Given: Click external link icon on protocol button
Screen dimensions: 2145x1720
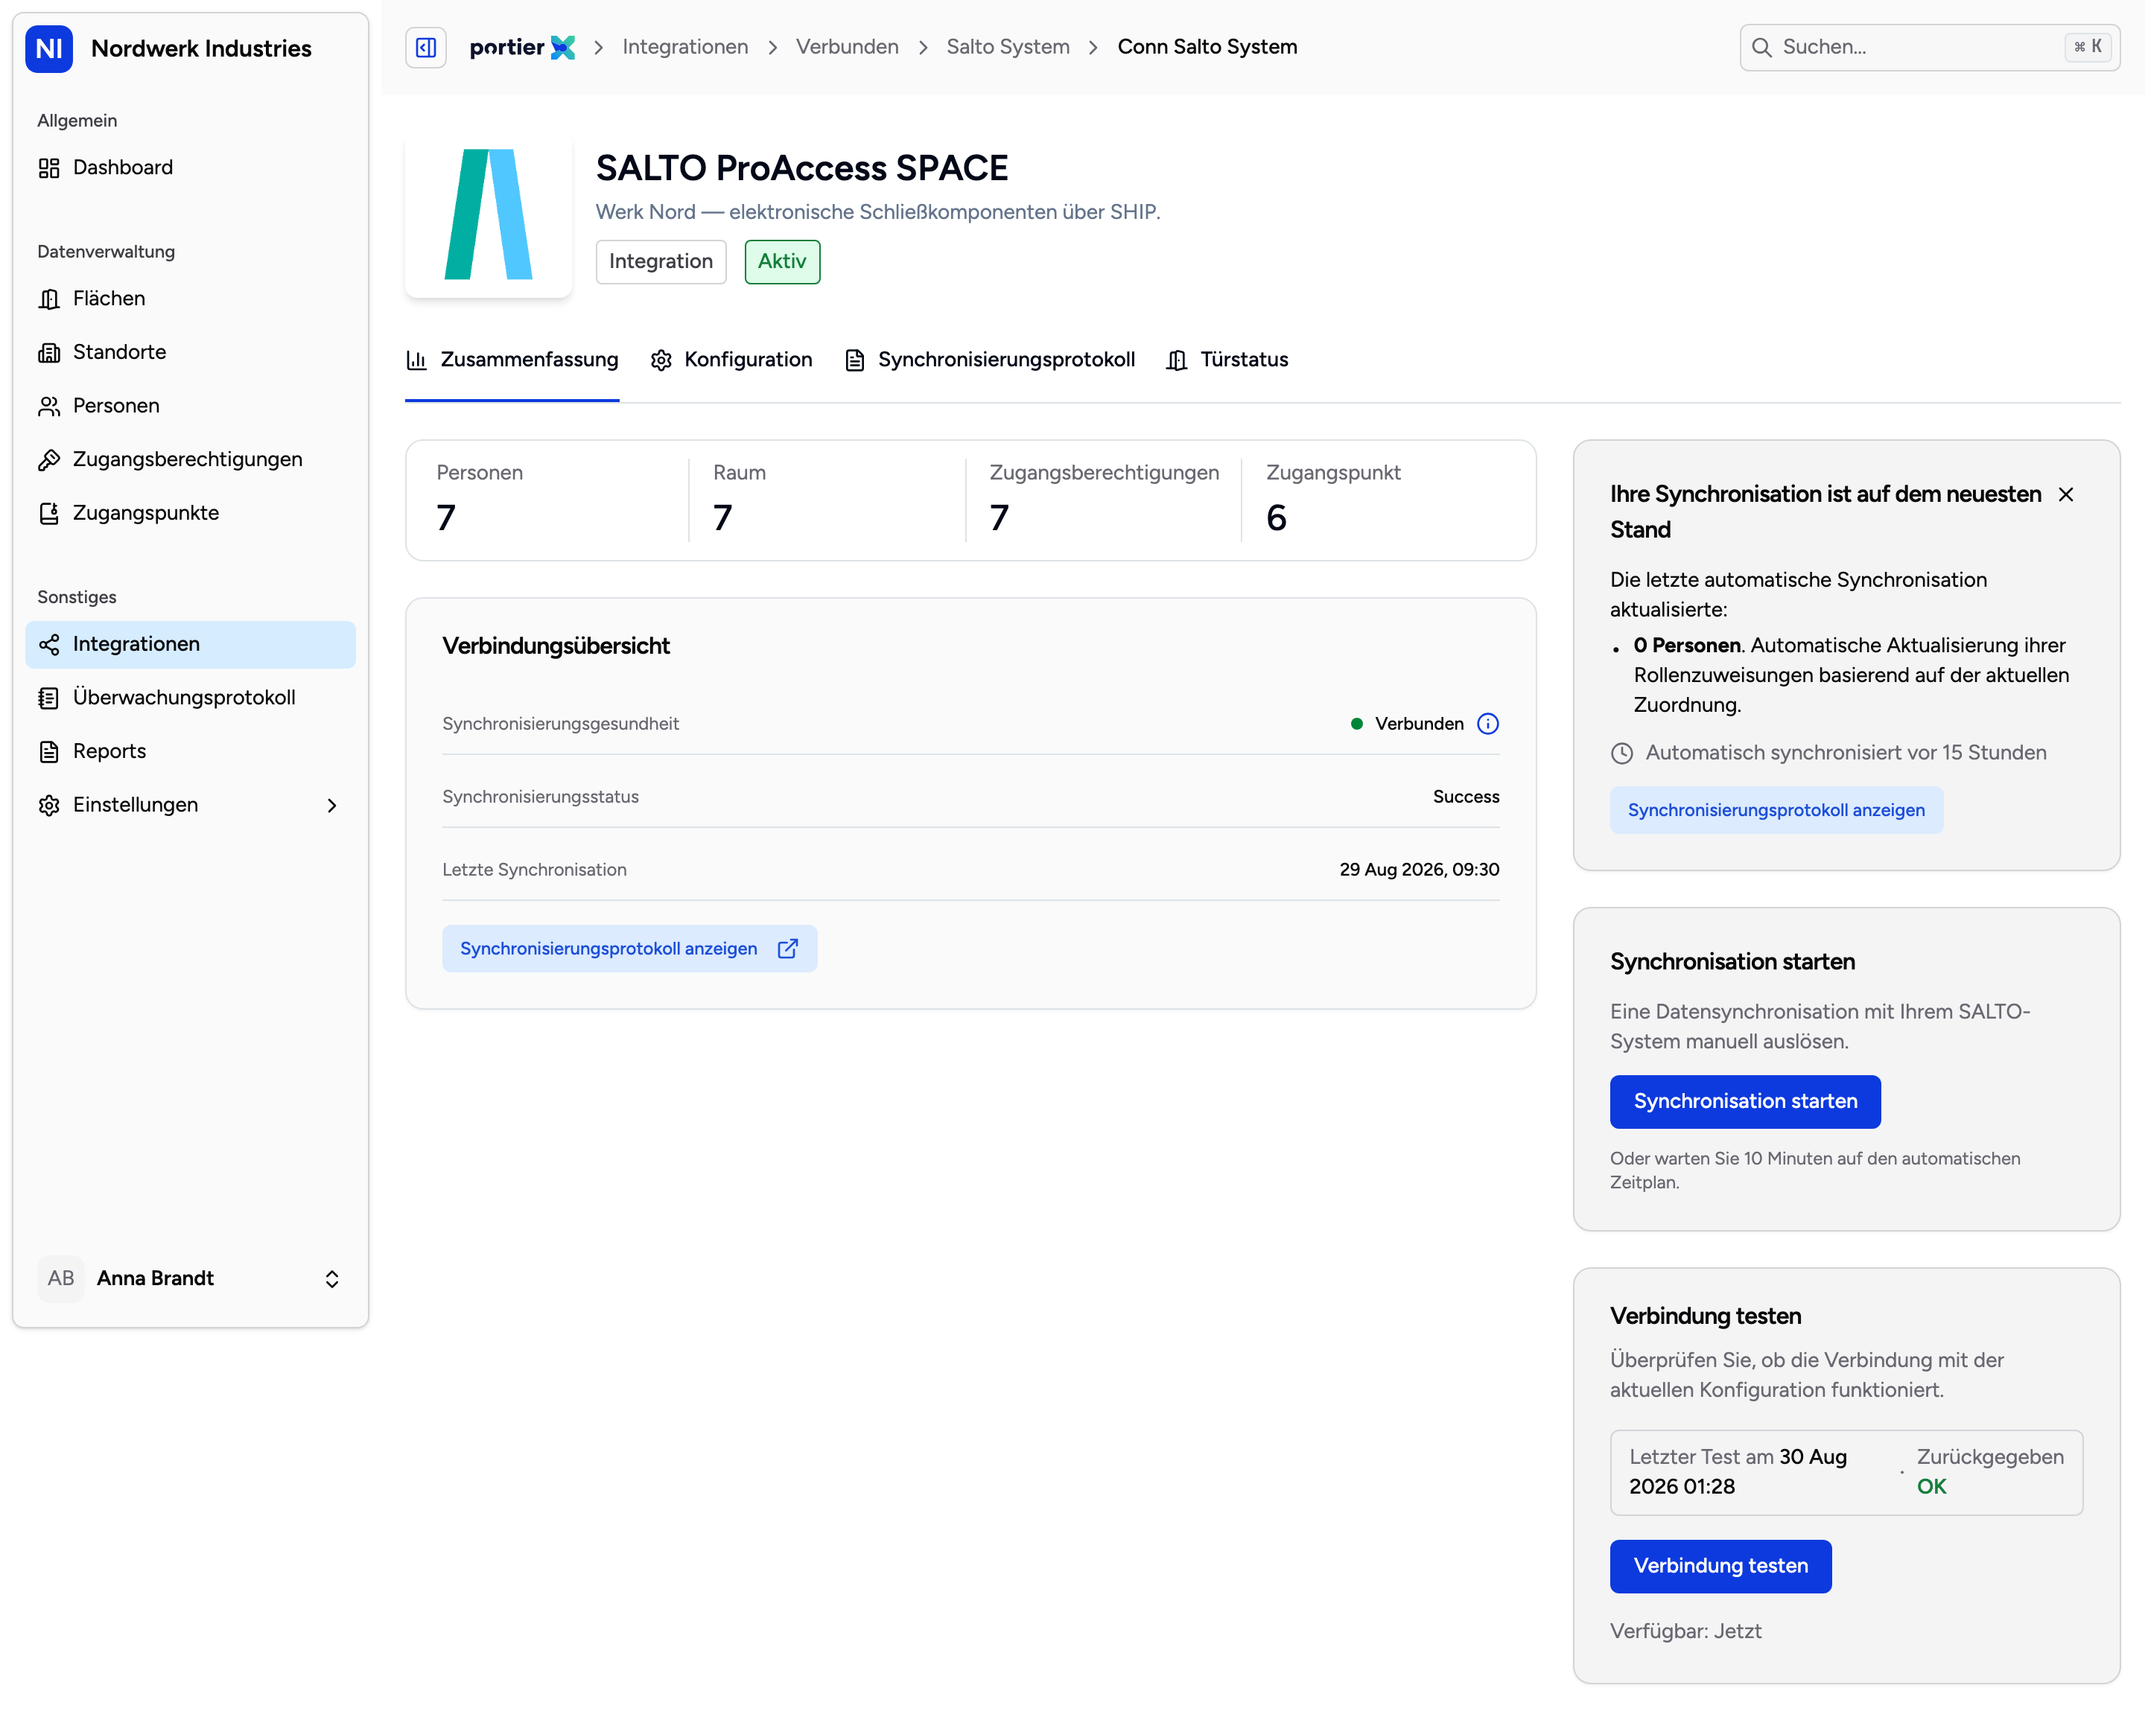Looking at the screenshot, I should [x=788, y=949].
